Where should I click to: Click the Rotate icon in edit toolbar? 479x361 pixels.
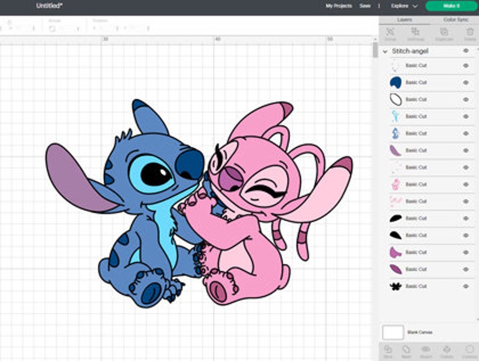click(52, 29)
